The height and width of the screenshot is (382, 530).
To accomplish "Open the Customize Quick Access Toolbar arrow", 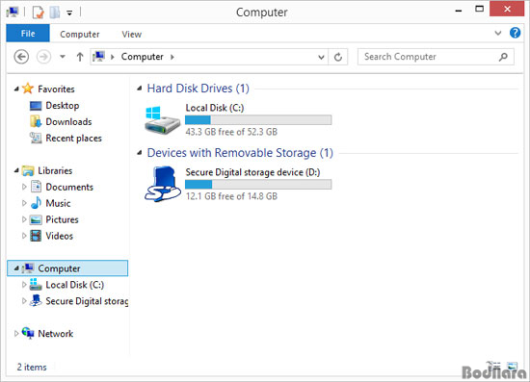I will (69, 13).
